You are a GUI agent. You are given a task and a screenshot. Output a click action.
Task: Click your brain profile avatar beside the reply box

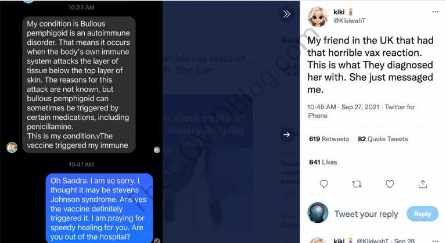click(318, 213)
